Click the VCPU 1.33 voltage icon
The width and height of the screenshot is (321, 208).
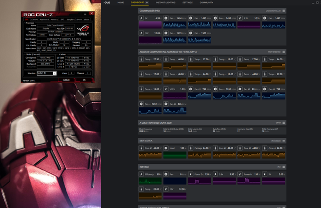click(x=166, y=89)
